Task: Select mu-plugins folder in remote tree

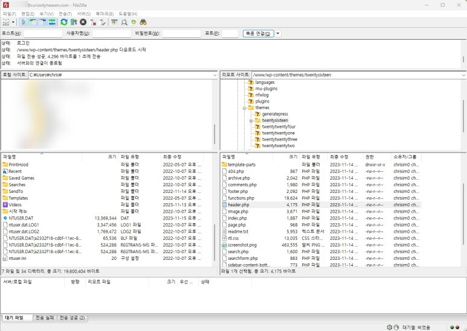Action: click(x=266, y=89)
